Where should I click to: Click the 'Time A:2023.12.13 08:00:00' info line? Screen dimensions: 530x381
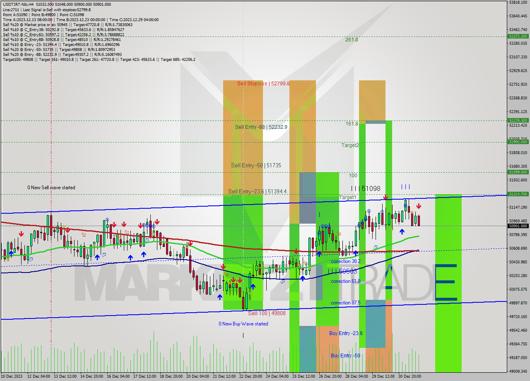pos(80,19)
